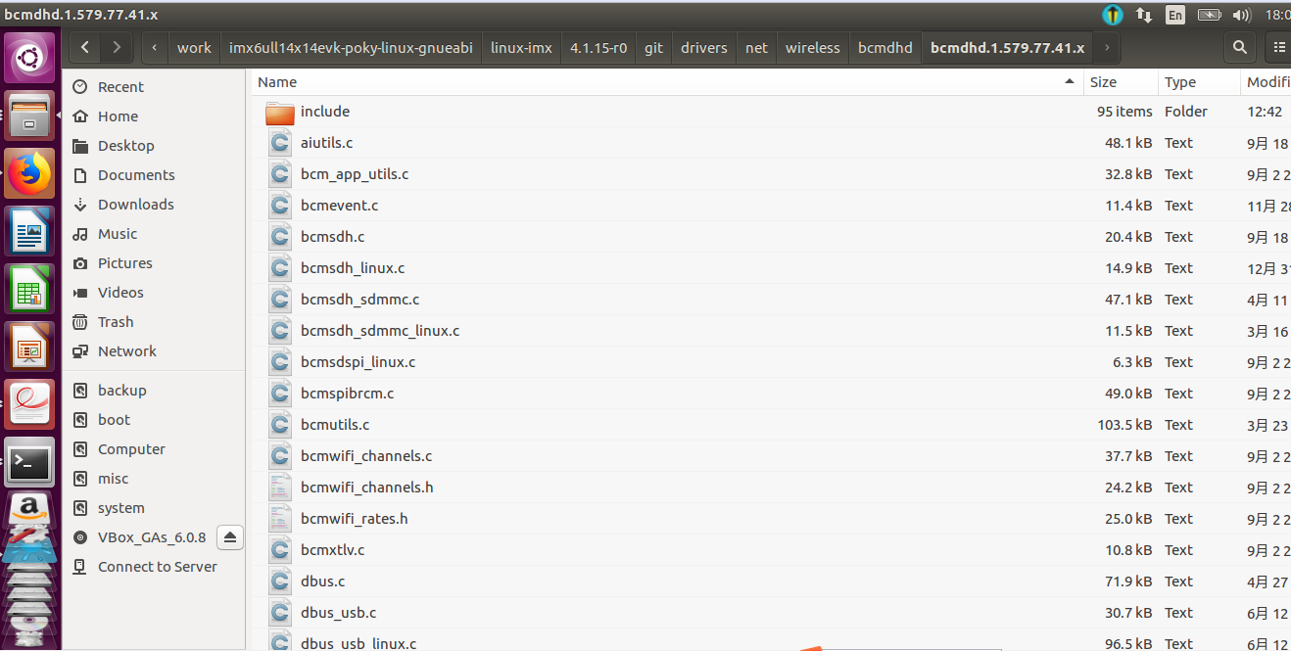This screenshot has height=651, width=1291.
Task: Open the network indicator in top panel
Action: [1143, 15]
